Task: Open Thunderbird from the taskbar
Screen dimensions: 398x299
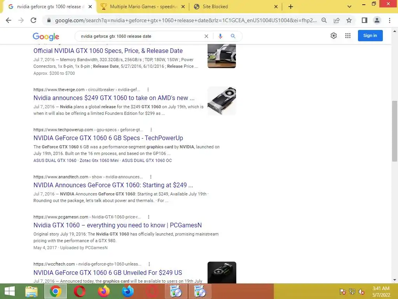Action: (x=128, y=291)
